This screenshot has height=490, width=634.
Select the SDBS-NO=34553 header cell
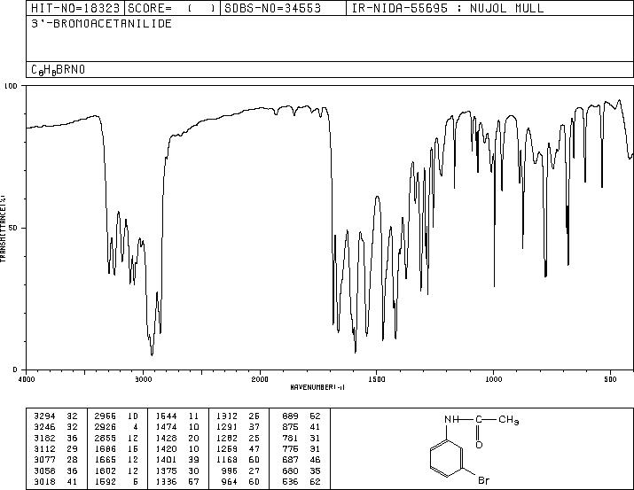coord(283,8)
